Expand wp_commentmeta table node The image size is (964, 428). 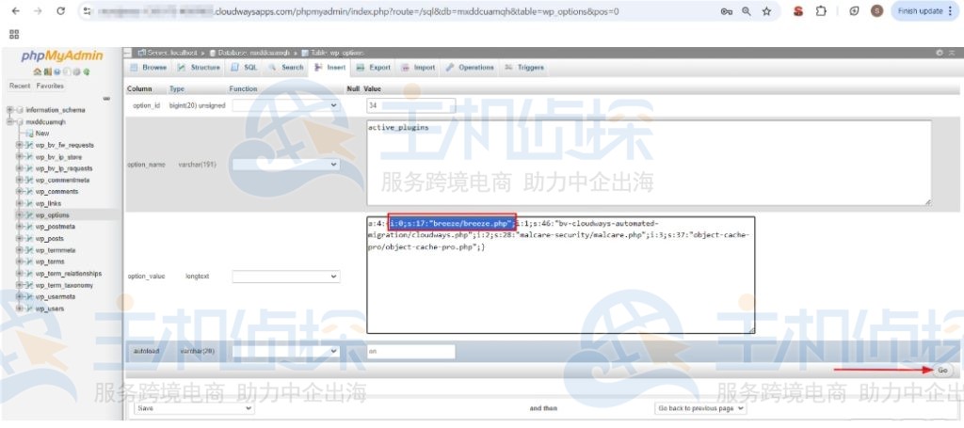(20, 181)
